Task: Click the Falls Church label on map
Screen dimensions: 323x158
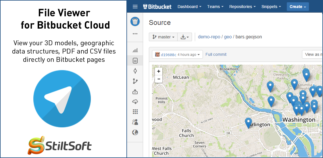Action: (x=186, y=133)
